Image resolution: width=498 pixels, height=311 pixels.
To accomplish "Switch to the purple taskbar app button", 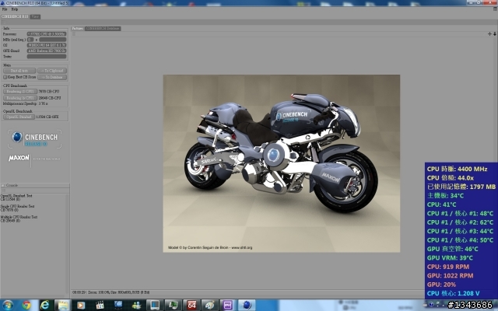I will pos(228,306).
